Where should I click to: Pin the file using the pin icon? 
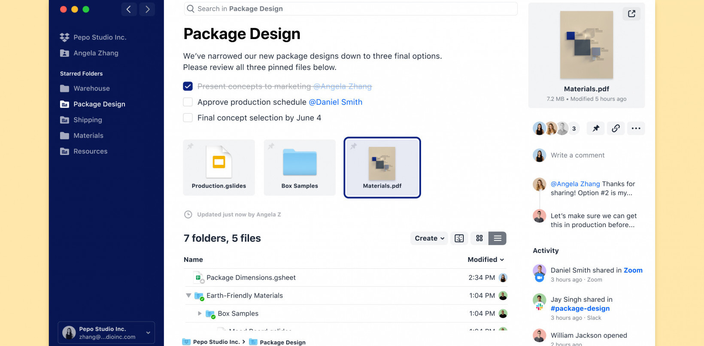(x=596, y=128)
